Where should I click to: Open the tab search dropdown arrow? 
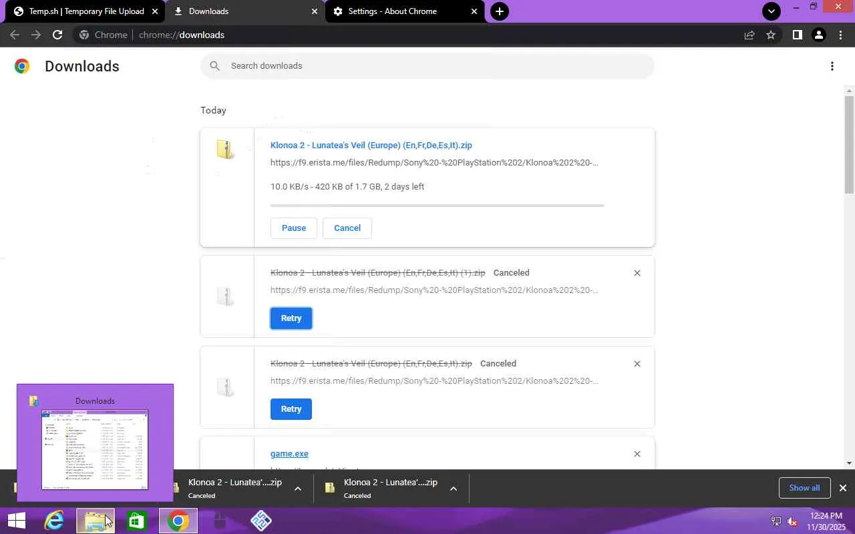772,11
